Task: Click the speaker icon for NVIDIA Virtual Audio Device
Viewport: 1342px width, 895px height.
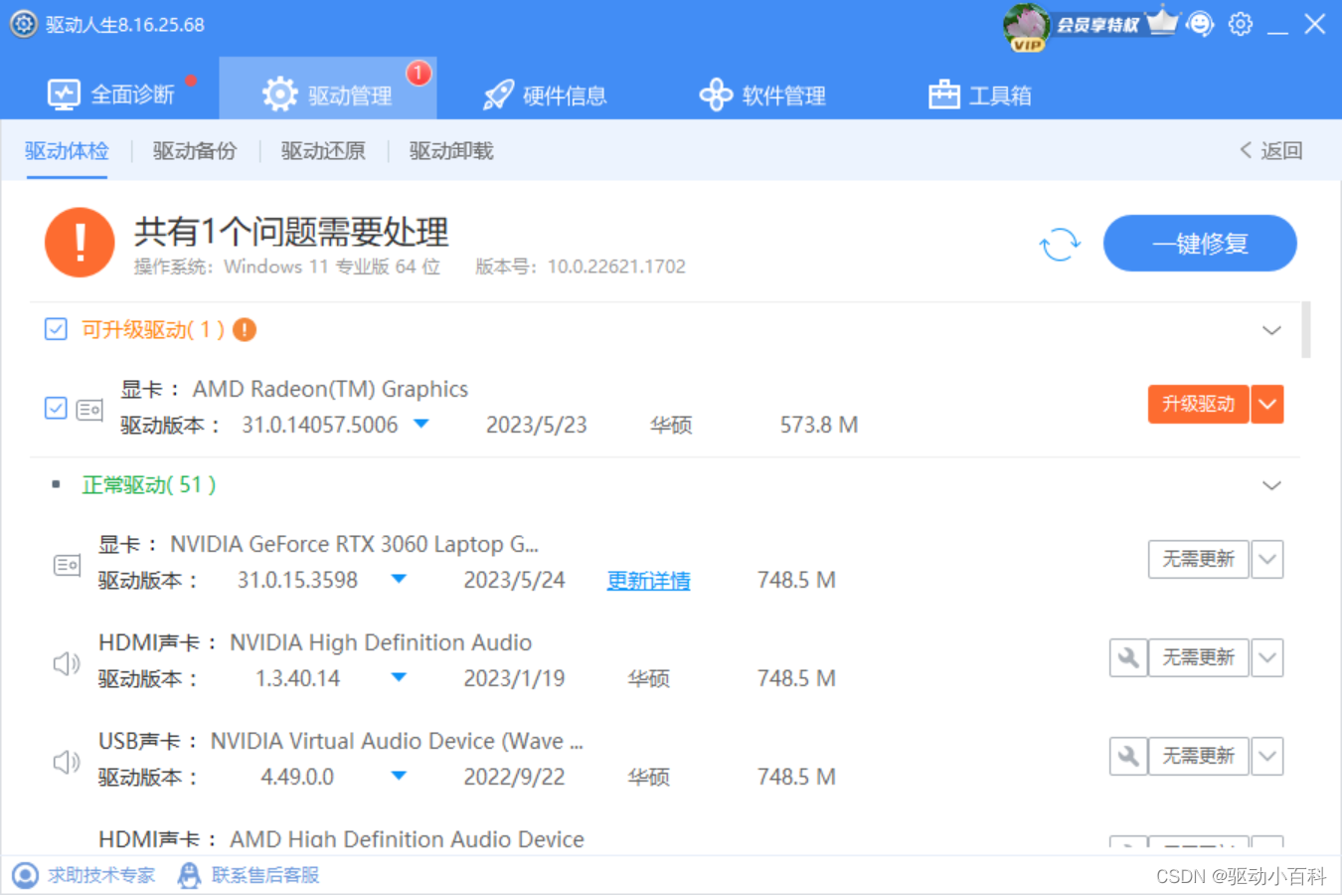Action: click(67, 762)
